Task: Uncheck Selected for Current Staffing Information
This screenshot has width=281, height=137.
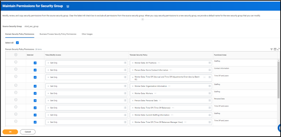Action: click(x=35, y=115)
